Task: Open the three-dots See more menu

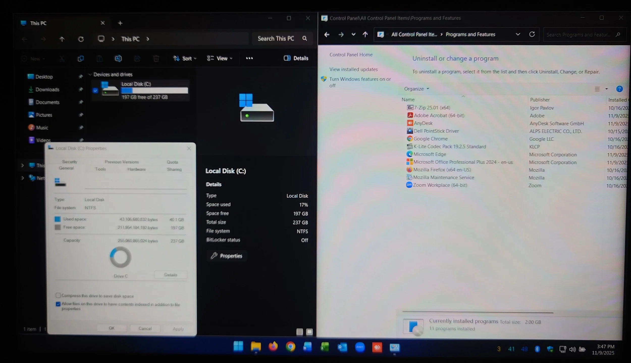Action: pos(249,58)
